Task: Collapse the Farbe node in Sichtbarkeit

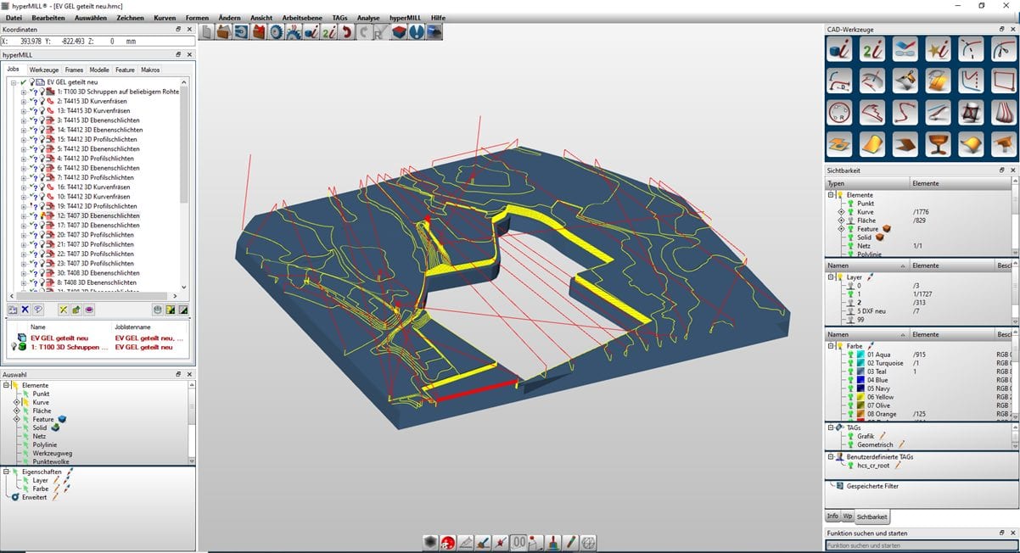Action: (831, 346)
